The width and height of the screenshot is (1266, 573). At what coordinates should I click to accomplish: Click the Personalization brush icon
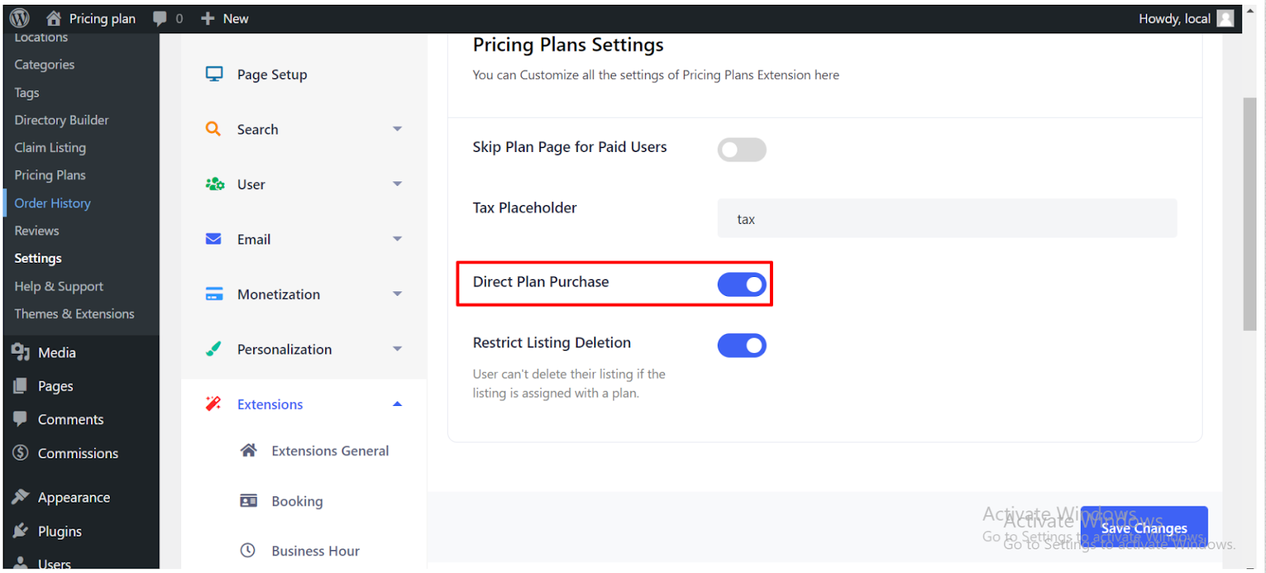click(x=214, y=349)
